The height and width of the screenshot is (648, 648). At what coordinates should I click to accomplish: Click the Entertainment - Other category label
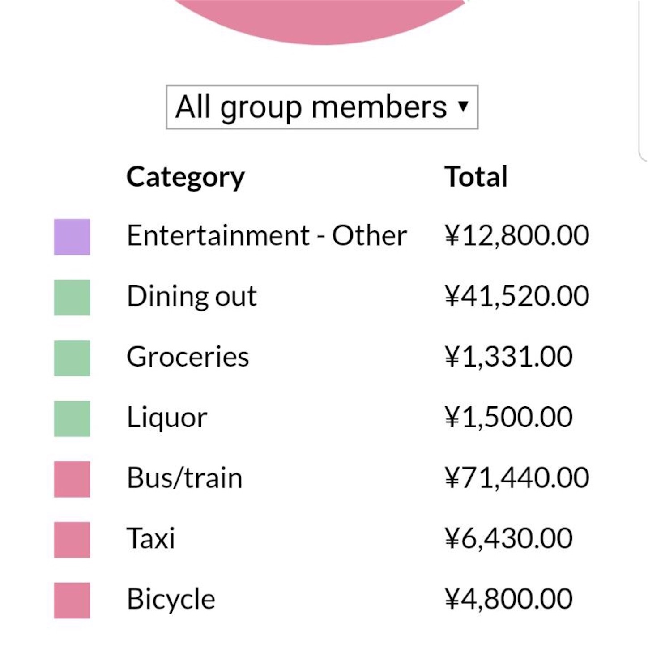(x=267, y=235)
